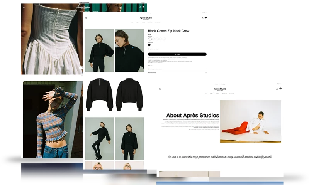Open account icon on the product page
Screen dimensions: 309x185
tap(202, 18)
